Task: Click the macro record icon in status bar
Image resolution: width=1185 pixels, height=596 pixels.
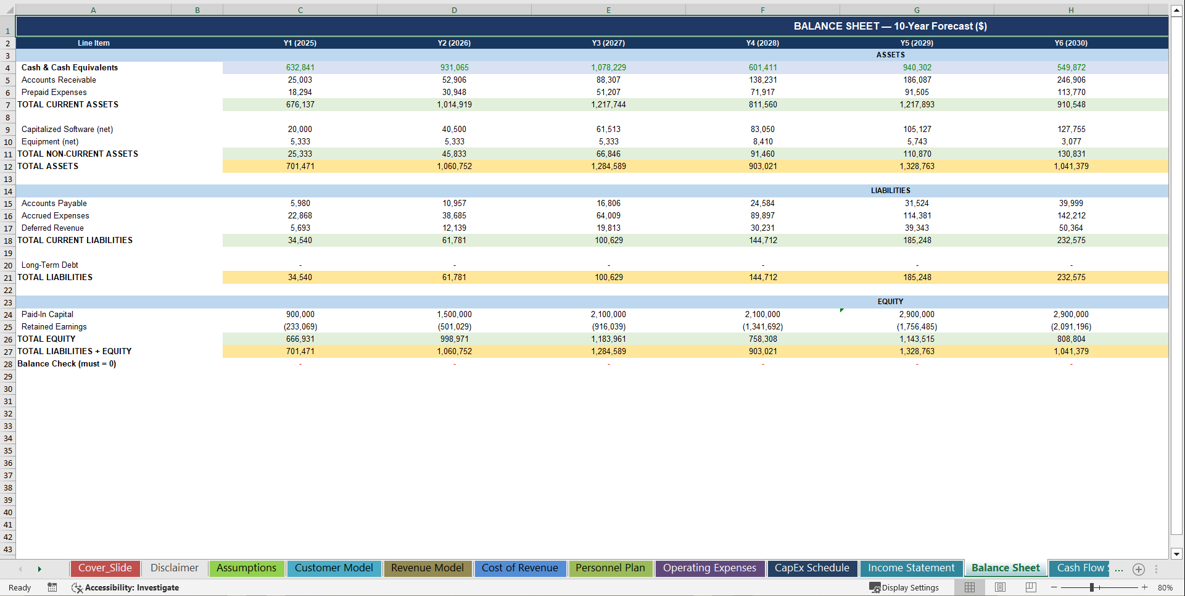Action: pyautogui.click(x=52, y=587)
